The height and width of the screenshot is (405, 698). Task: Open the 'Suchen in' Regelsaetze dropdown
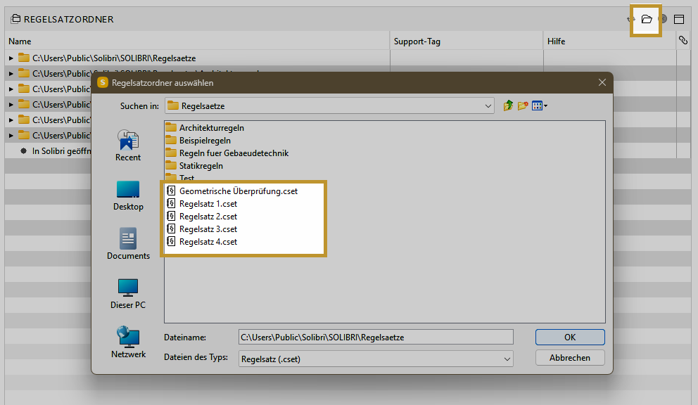point(329,106)
